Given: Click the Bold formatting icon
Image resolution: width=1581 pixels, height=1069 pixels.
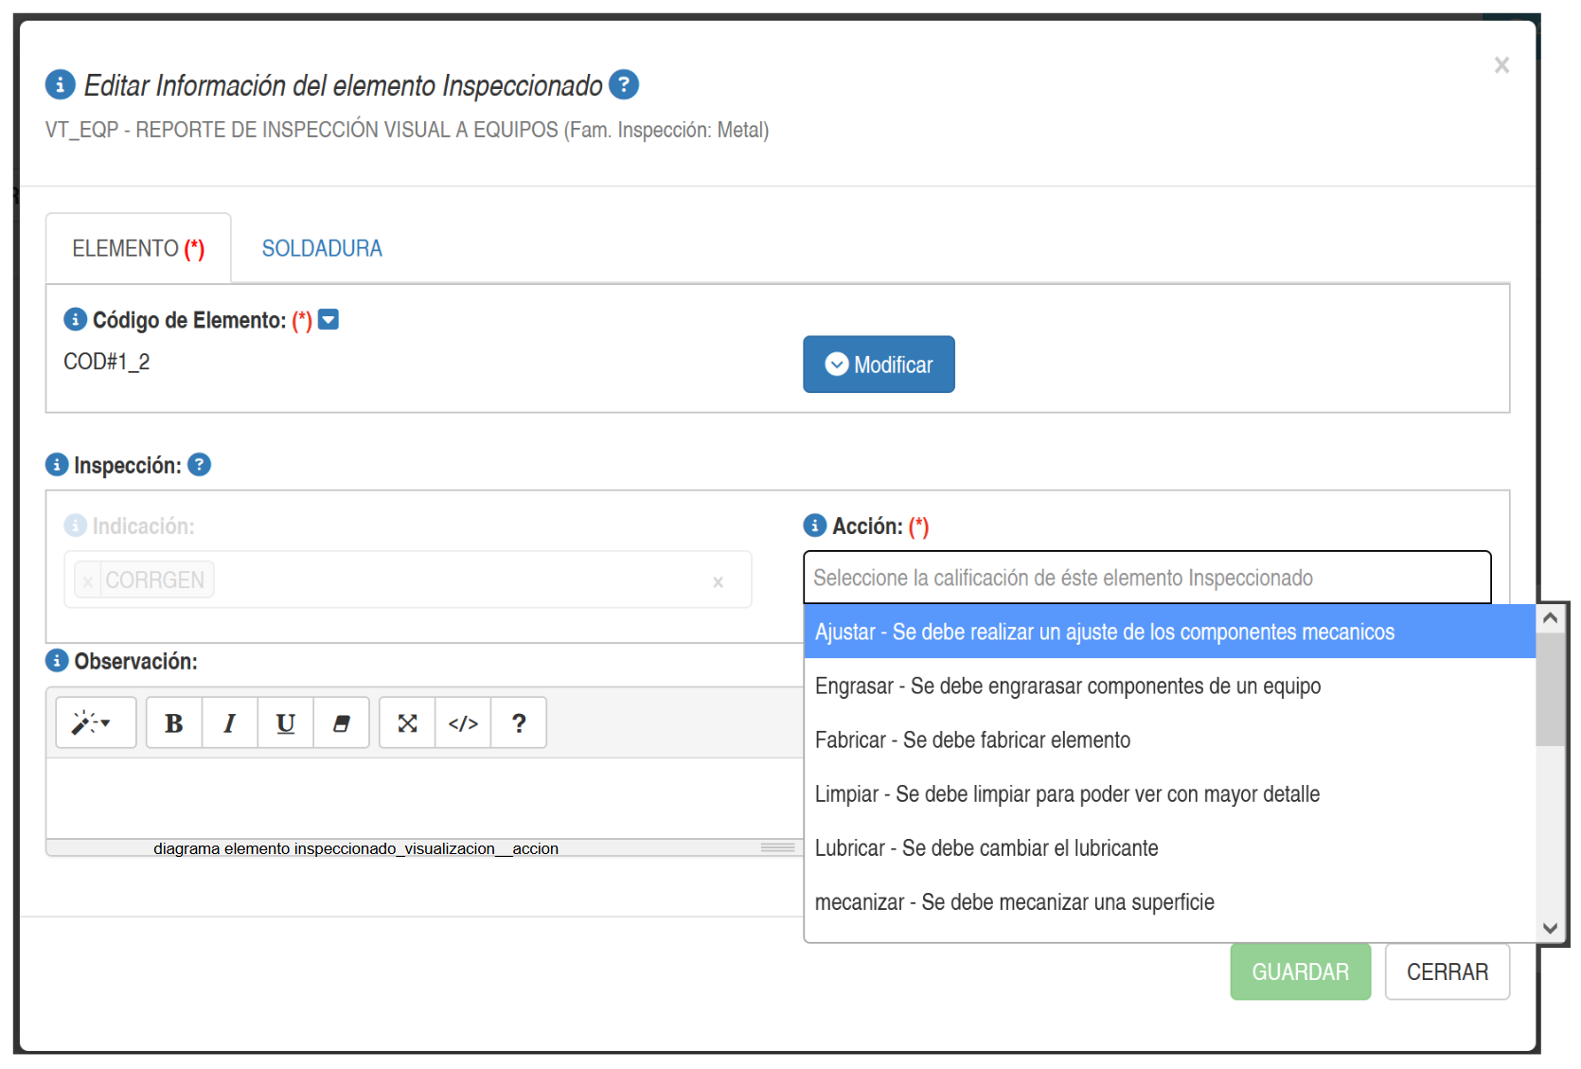Looking at the screenshot, I should [x=174, y=723].
